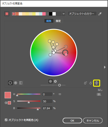Click the add color tool icon
The height and width of the screenshot is (127, 108).
85,83
